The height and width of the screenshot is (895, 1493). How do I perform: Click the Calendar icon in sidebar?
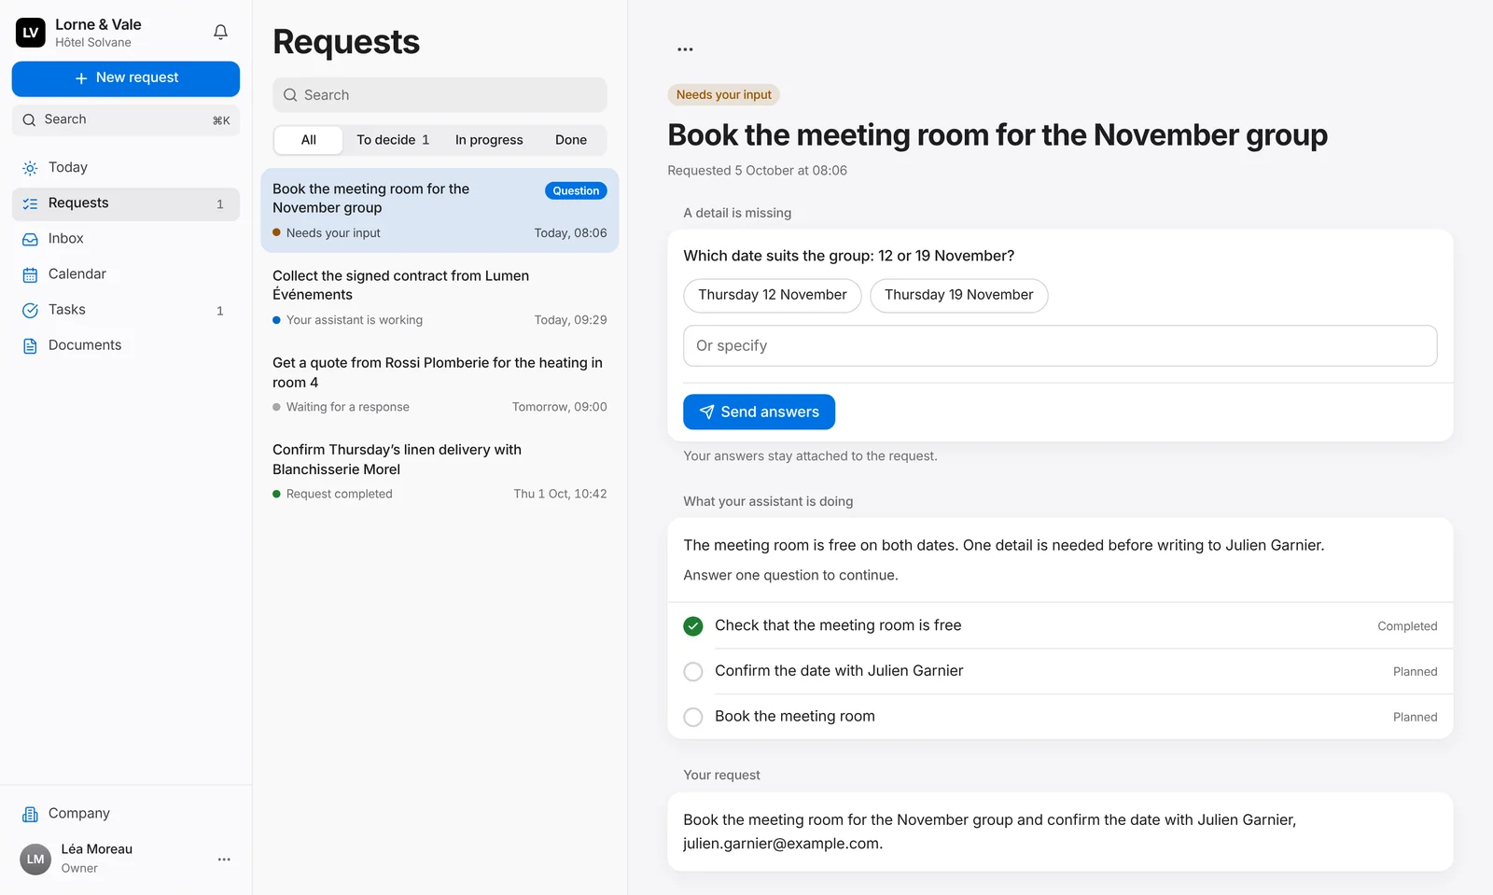30,274
